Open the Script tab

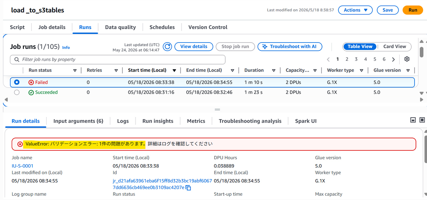coord(17,27)
